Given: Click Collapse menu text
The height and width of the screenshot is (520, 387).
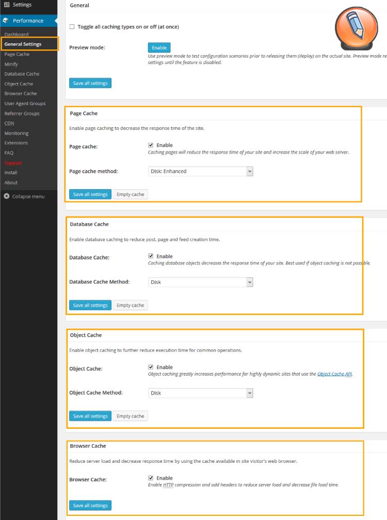Looking at the screenshot, I should [x=28, y=196].
